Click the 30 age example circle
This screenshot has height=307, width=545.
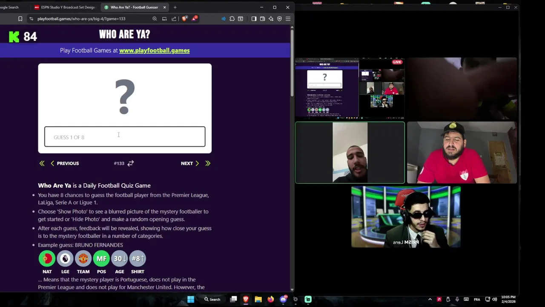point(119,258)
